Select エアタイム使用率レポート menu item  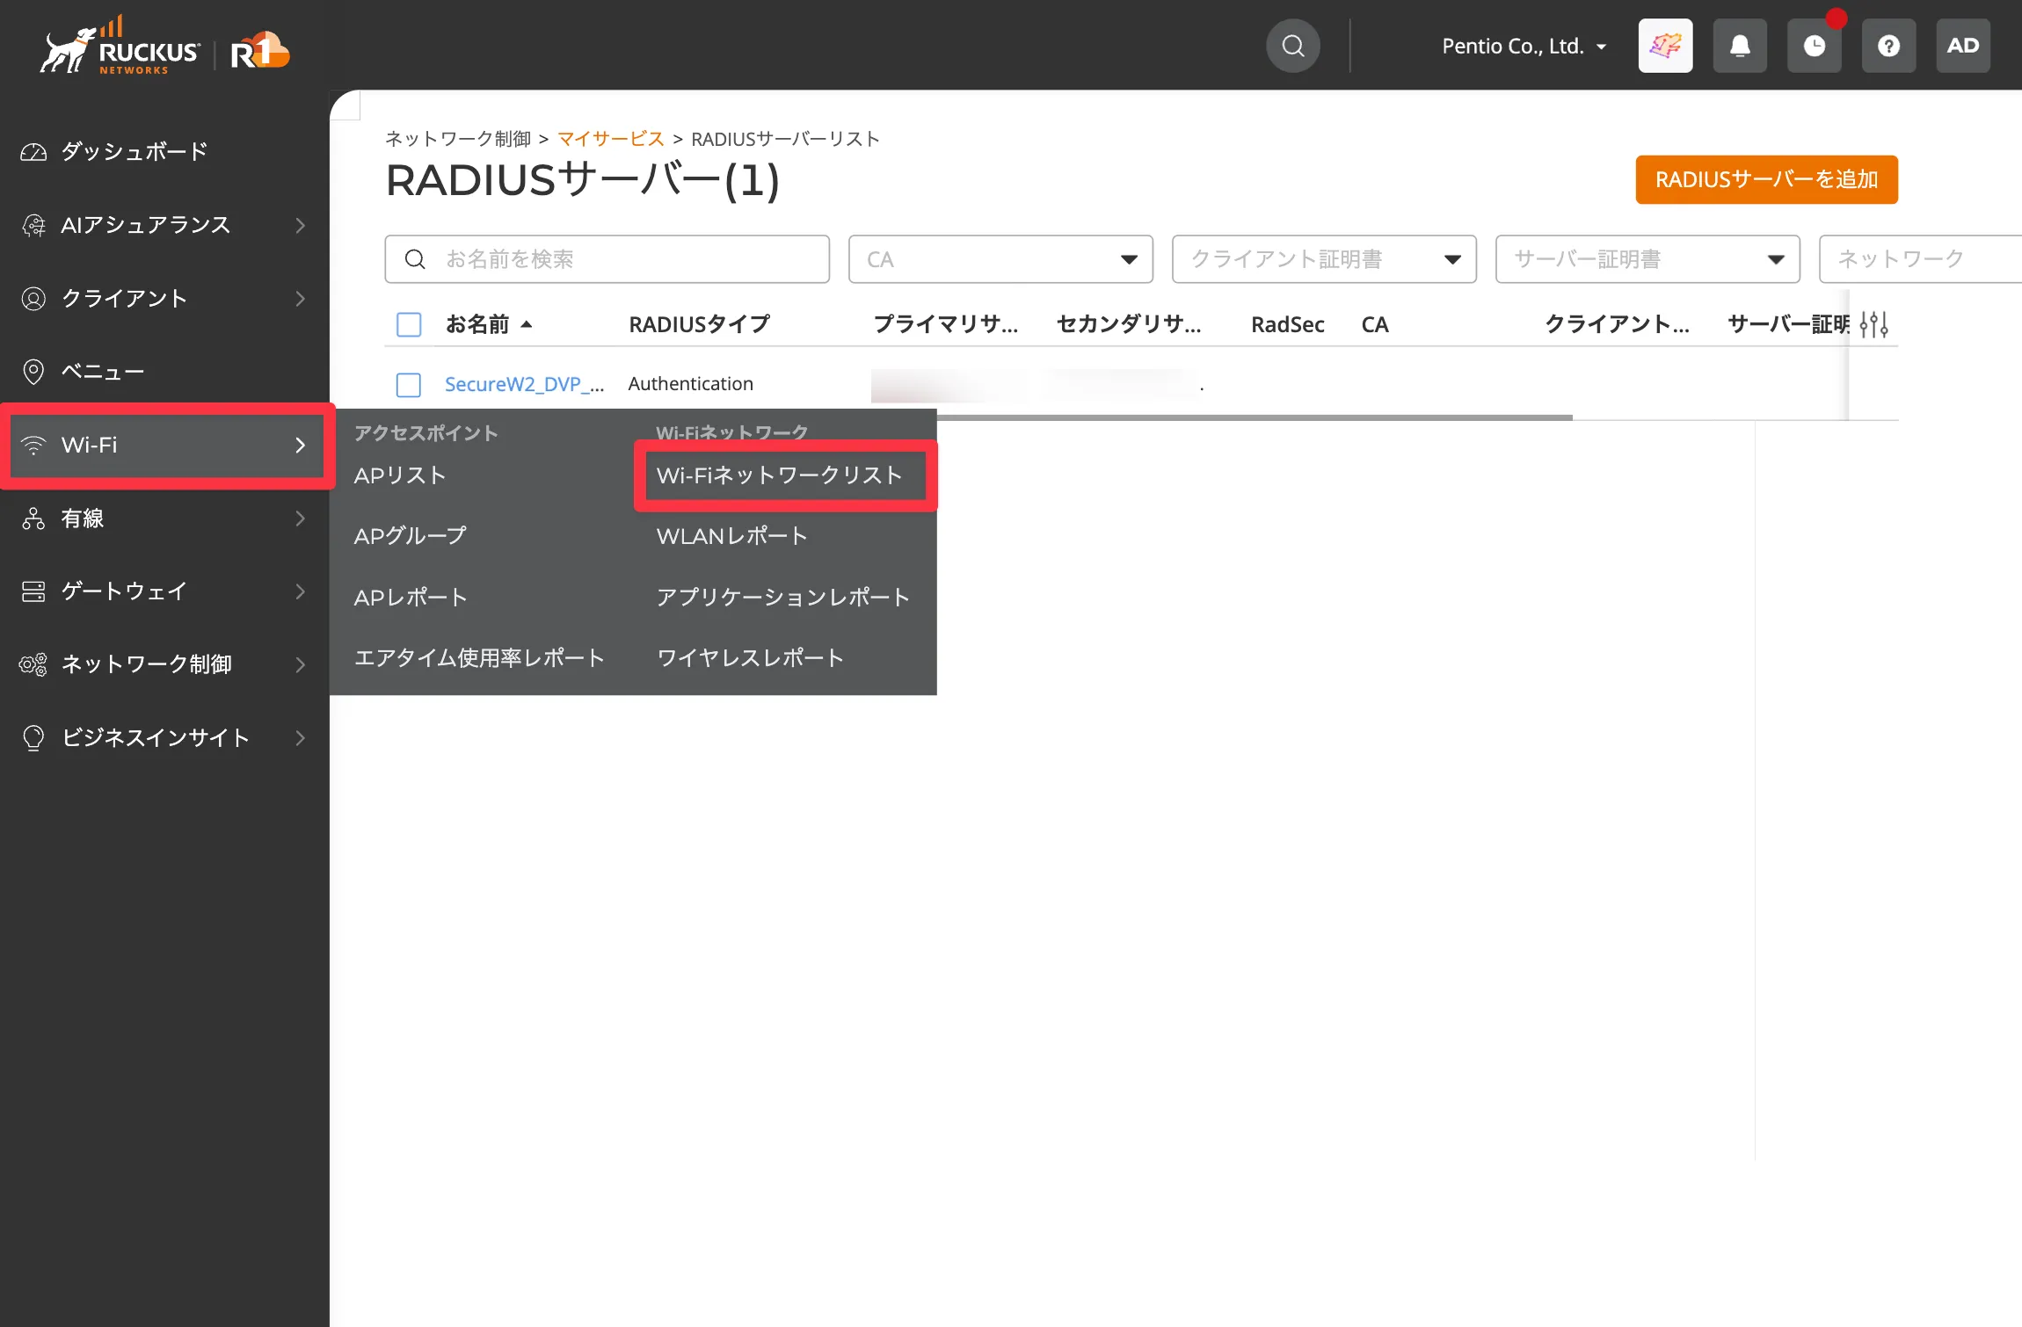(x=479, y=658)
